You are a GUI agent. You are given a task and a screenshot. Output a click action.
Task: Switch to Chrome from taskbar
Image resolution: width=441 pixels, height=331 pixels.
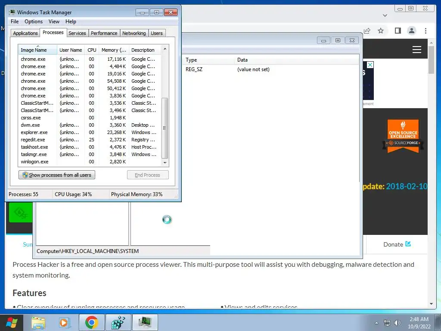click(91, 322)
